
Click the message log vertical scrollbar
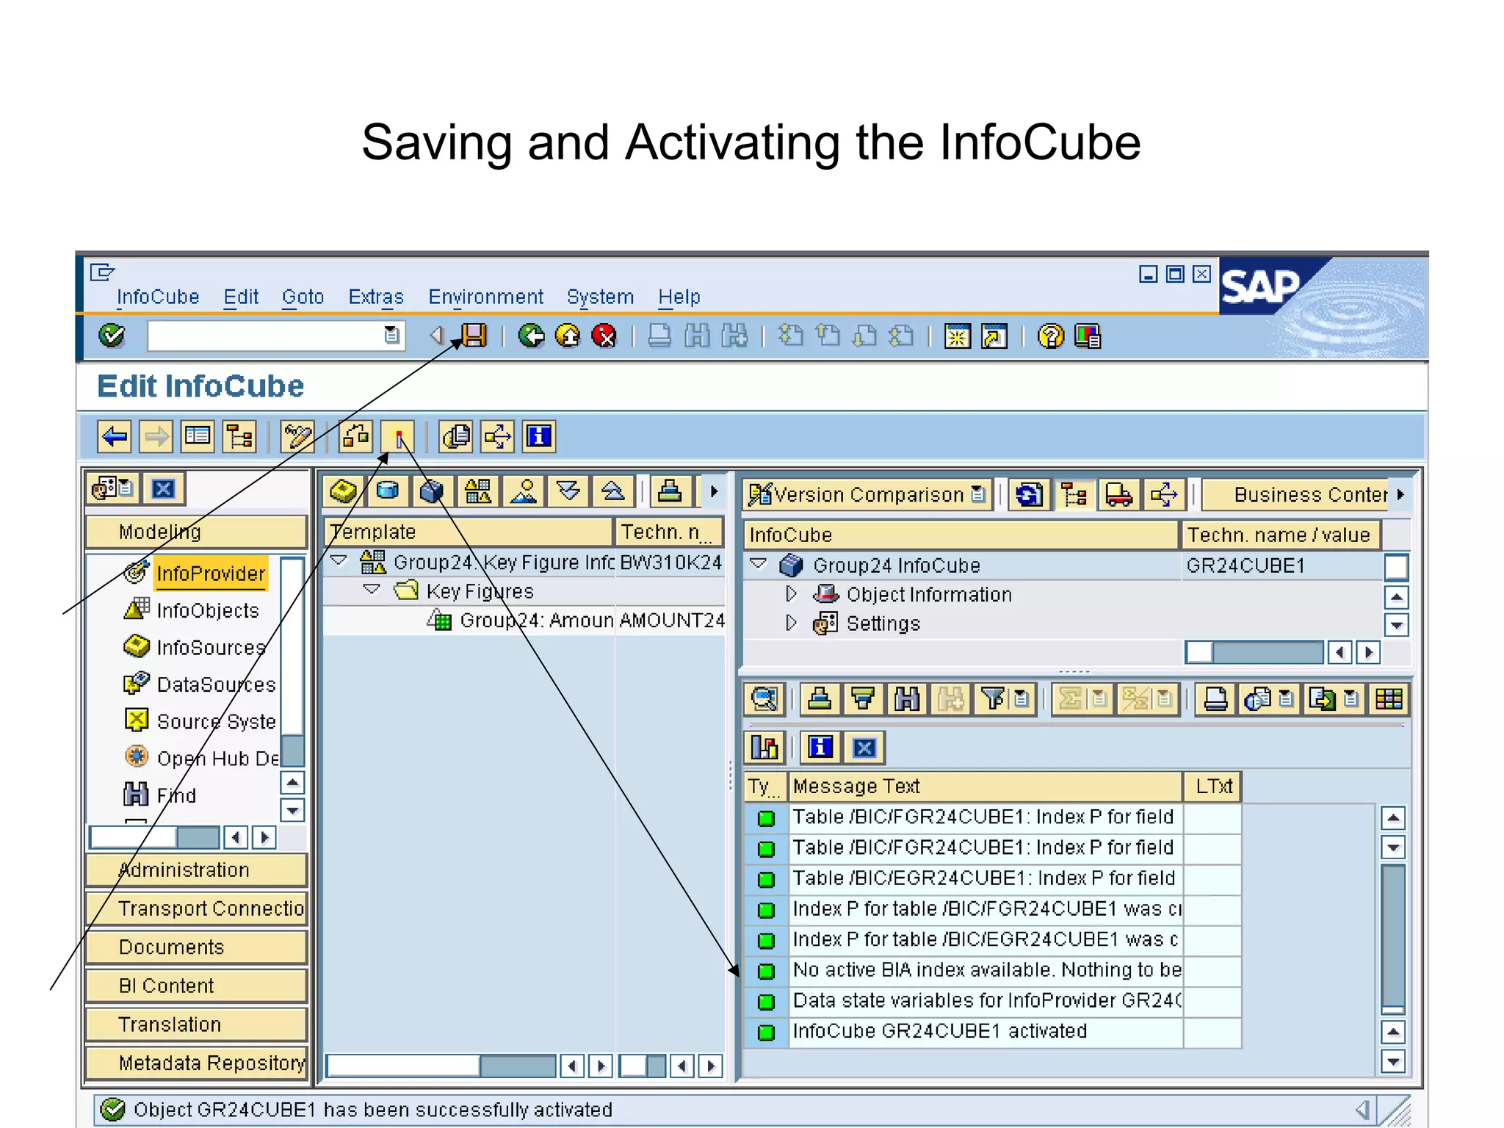click(1392, 938)
